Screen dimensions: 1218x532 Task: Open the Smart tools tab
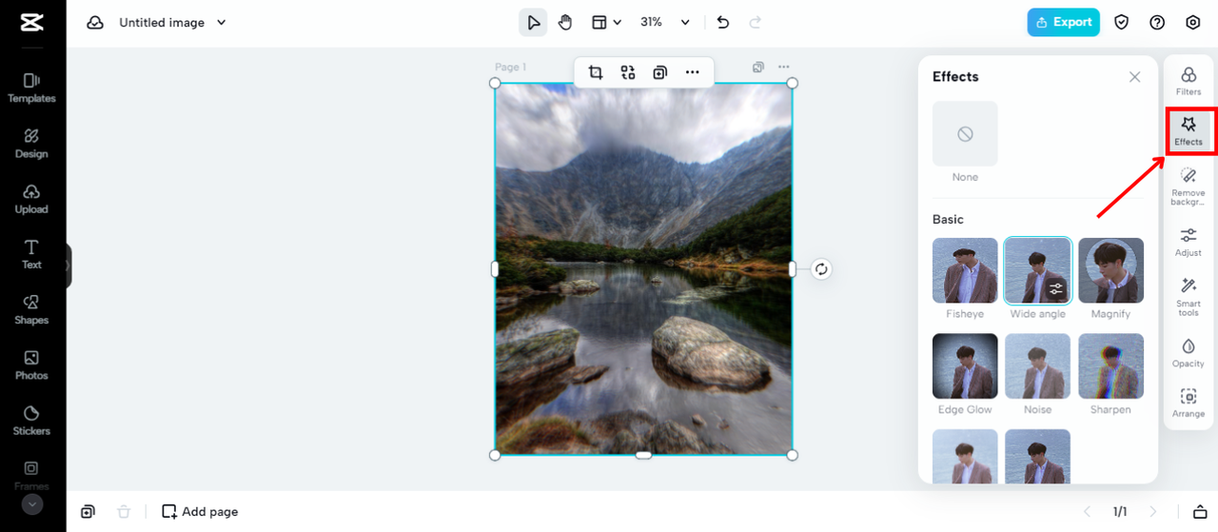point(1189,297)
